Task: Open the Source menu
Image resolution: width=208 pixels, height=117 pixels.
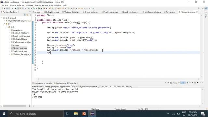Action: point(13,6)
